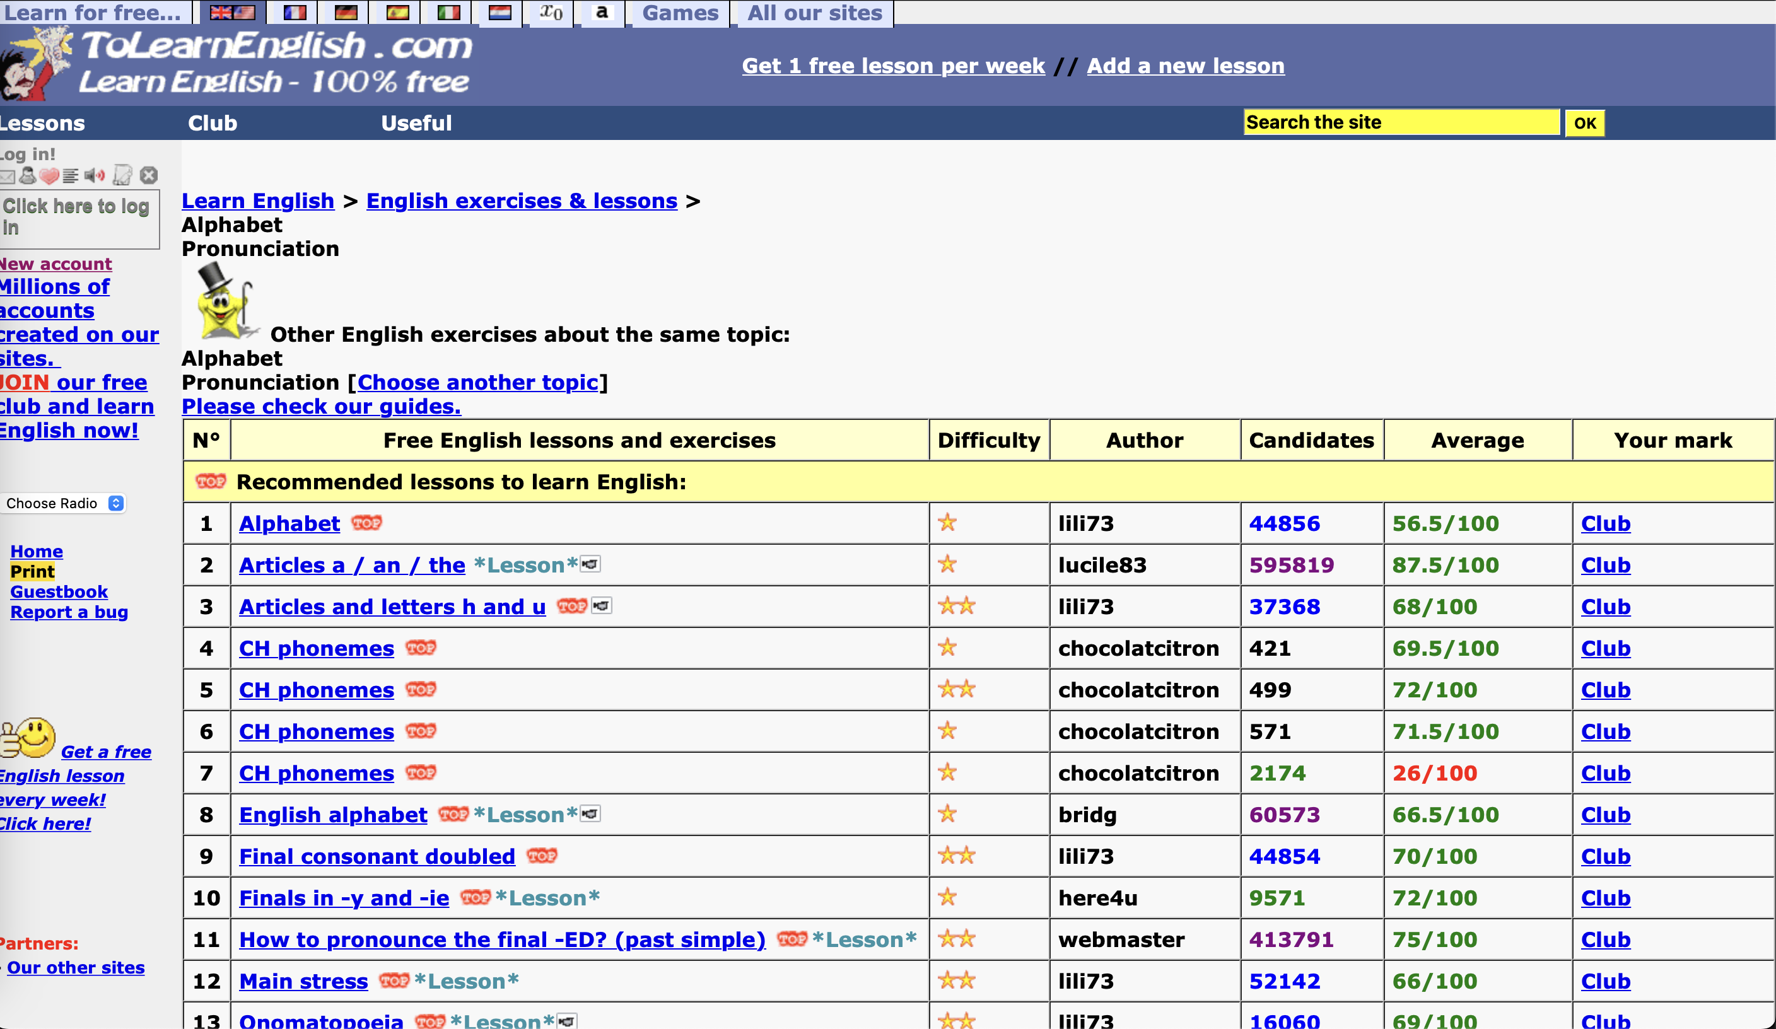Open Final consonant doubled lesson
This screenshot has width=1776, height=1029.
377,856
